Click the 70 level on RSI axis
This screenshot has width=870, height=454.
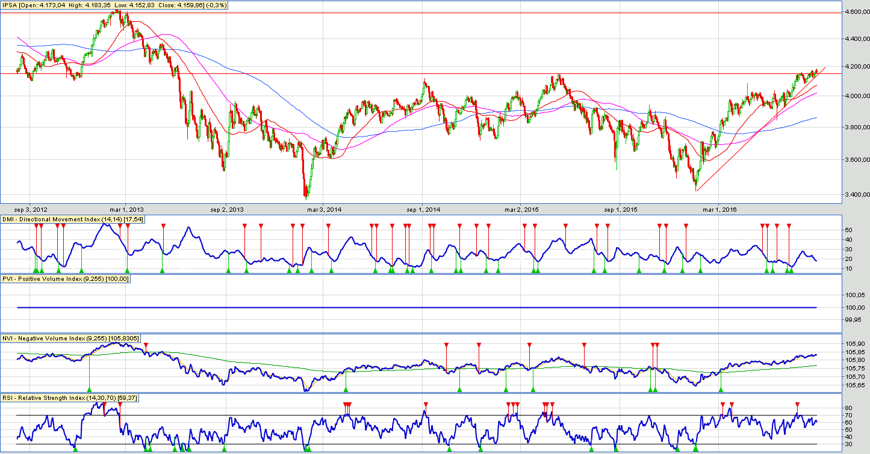pyautogui.click(x=848, y=416)
